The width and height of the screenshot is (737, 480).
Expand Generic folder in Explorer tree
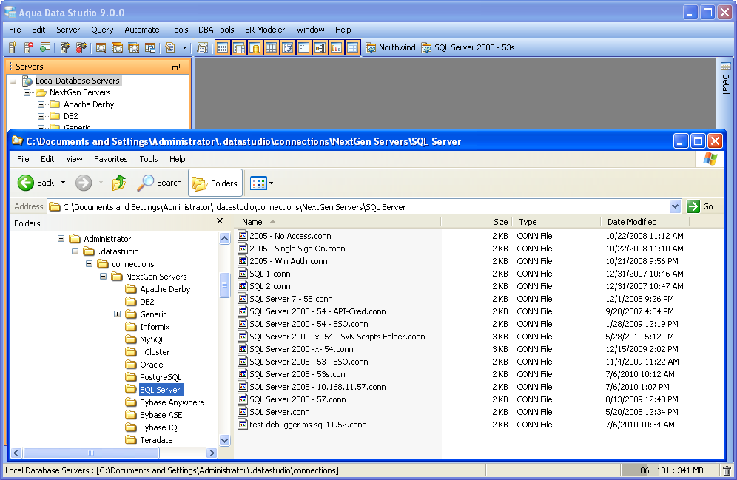pyautogui.click(x=118, y=314)
